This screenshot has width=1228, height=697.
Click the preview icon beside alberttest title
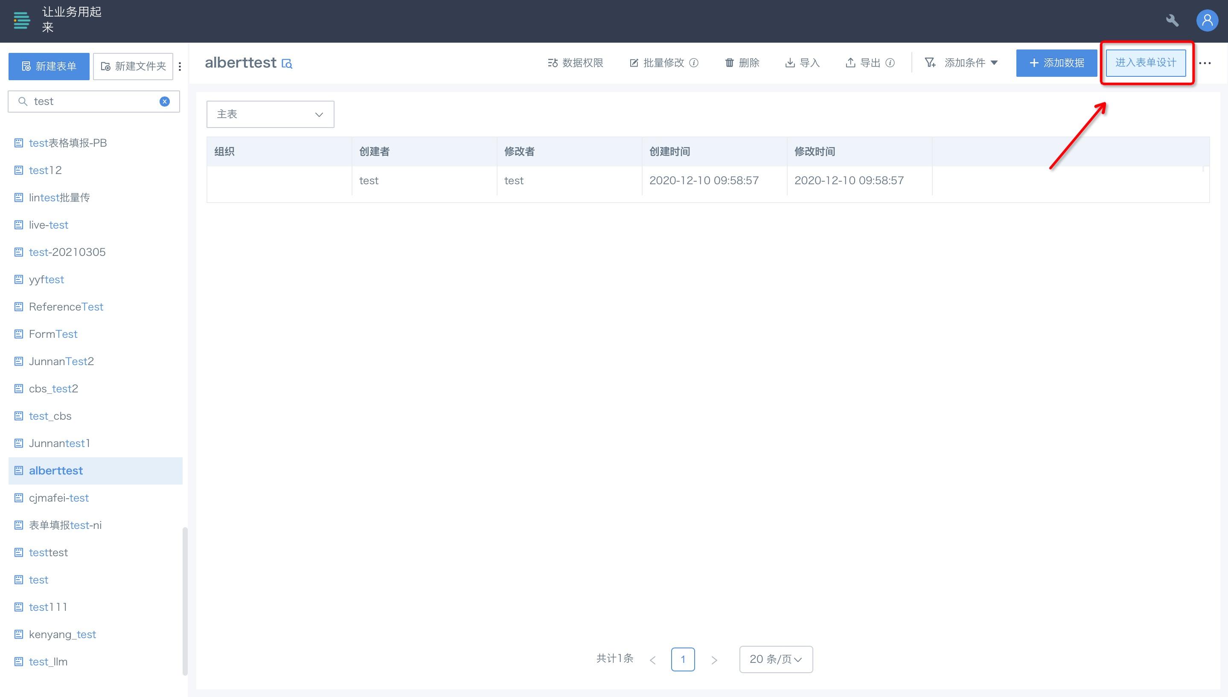[287, 64]
